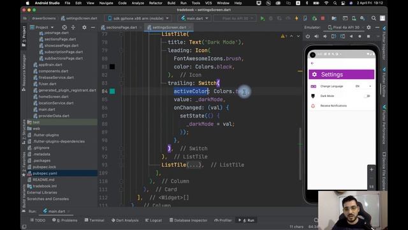Run the app with the green play icon
This screenshot has height=230, width=408.
click(x=262, y=19)
